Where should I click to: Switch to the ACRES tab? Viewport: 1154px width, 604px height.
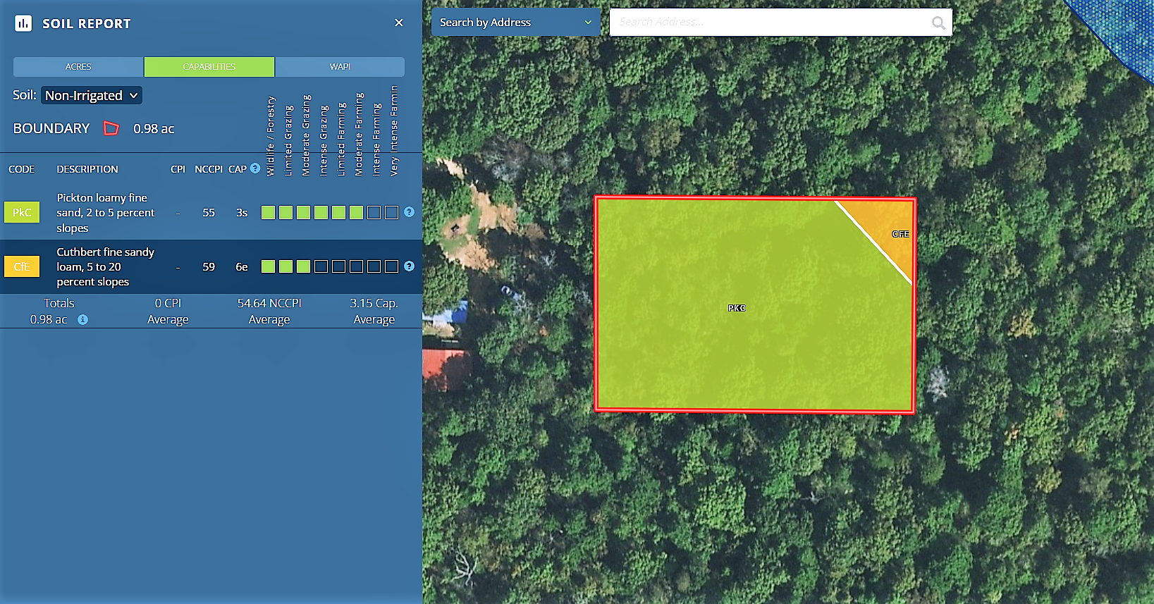(78, 66)
